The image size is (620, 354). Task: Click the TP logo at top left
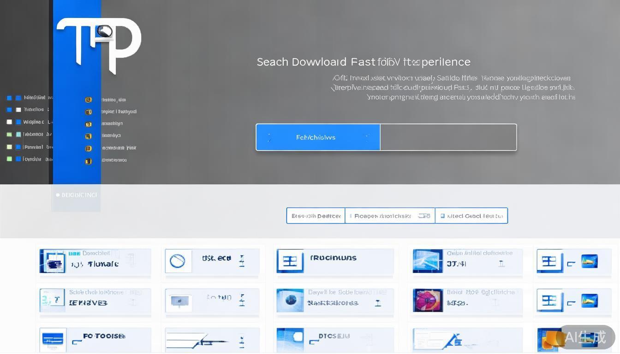point(98,45)
